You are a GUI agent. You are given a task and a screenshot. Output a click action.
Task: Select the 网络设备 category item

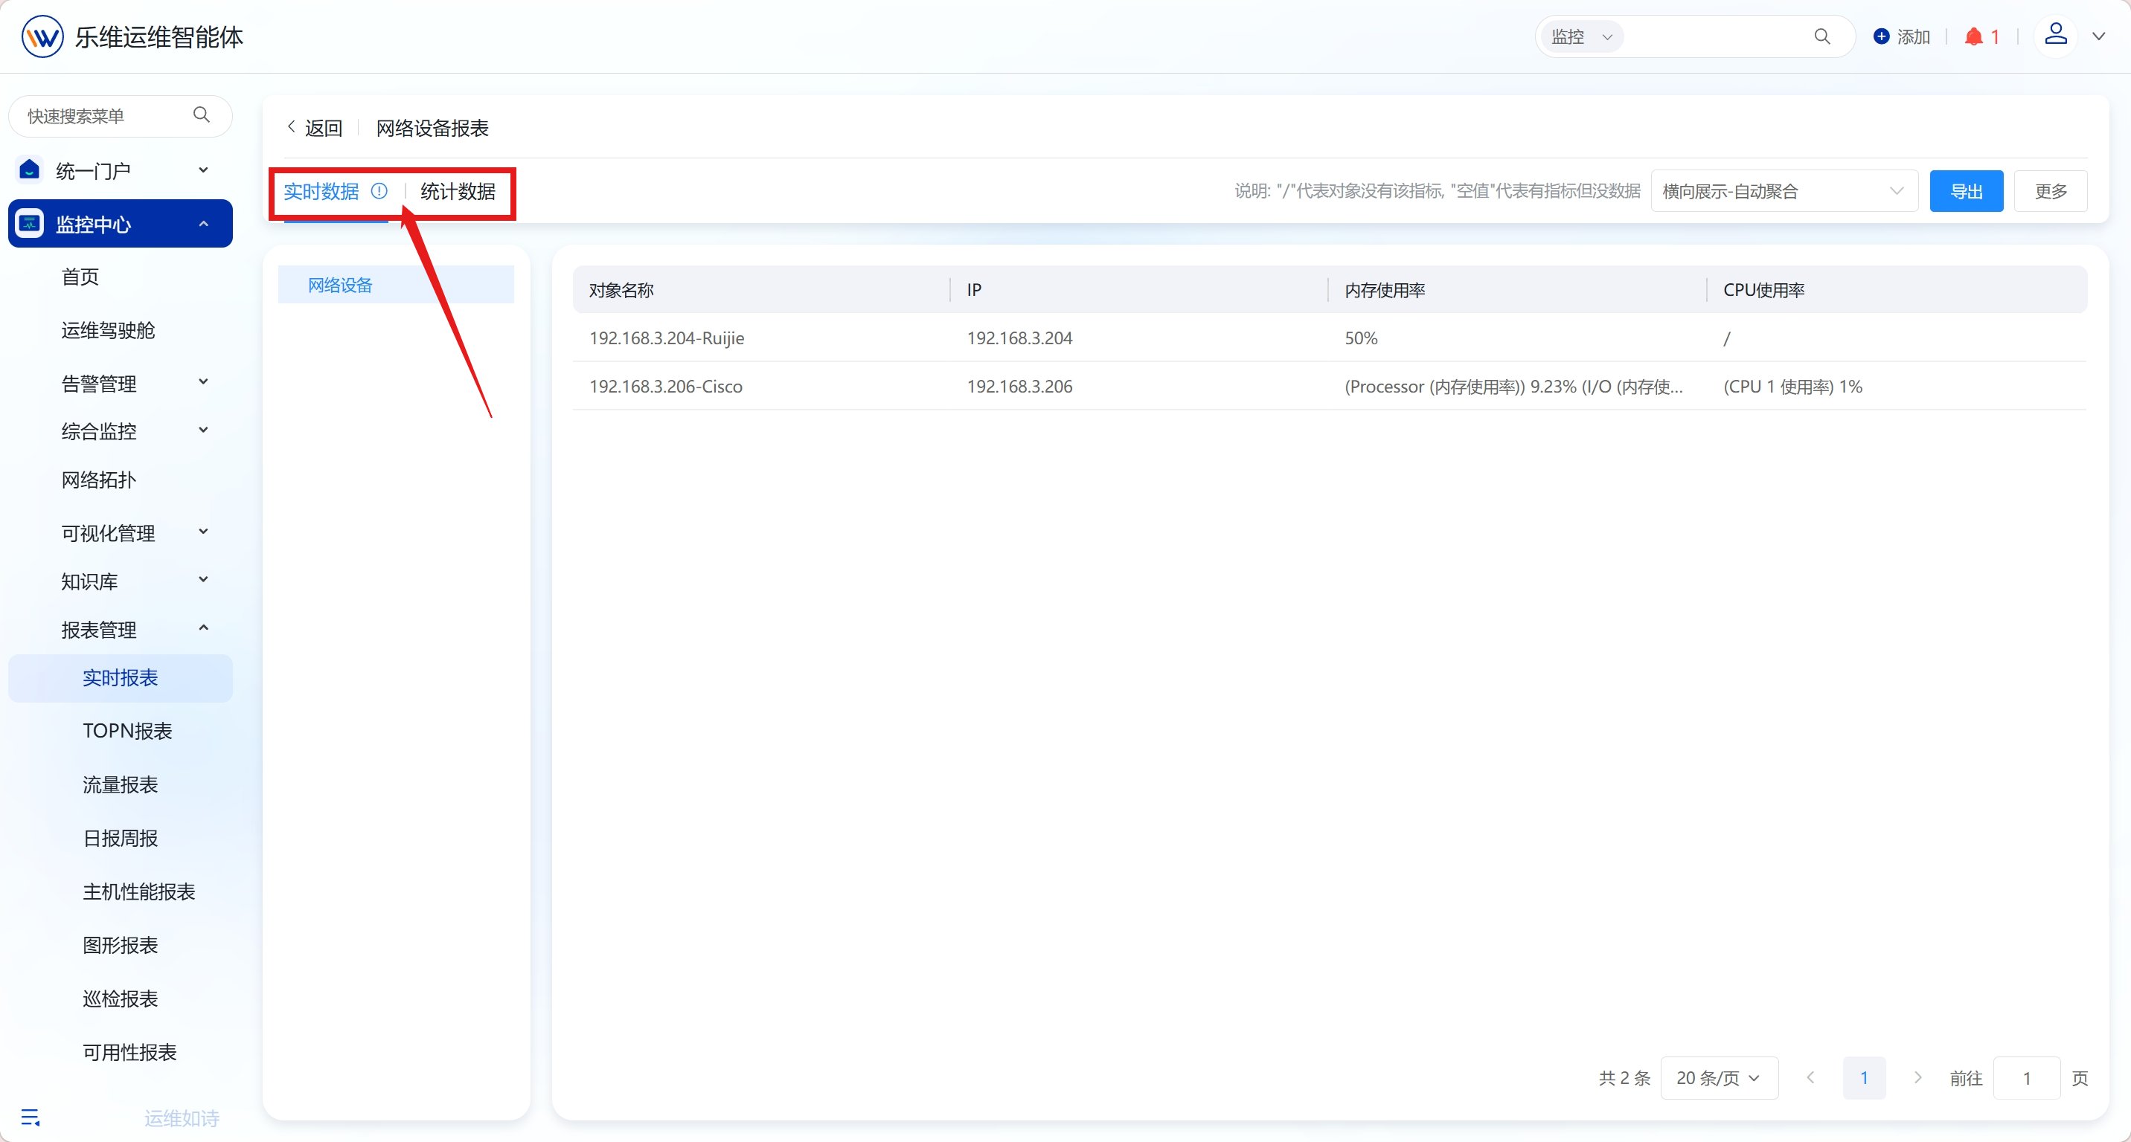395,284
